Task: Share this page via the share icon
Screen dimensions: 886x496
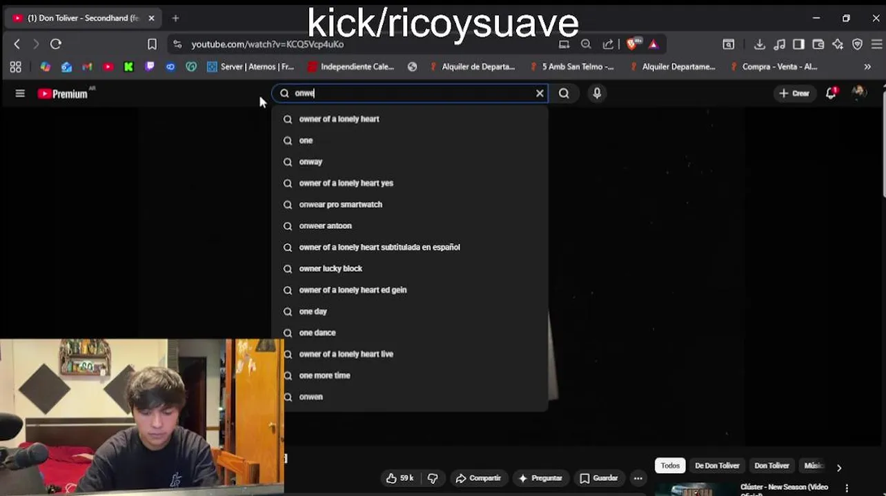Action: tap(608, 44)
